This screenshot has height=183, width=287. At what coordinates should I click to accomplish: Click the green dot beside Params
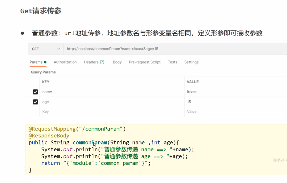point(45,62)
